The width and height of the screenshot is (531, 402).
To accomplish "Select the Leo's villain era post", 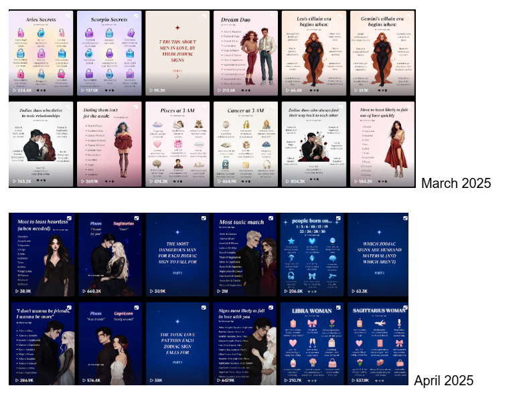I will pos(313,54).
